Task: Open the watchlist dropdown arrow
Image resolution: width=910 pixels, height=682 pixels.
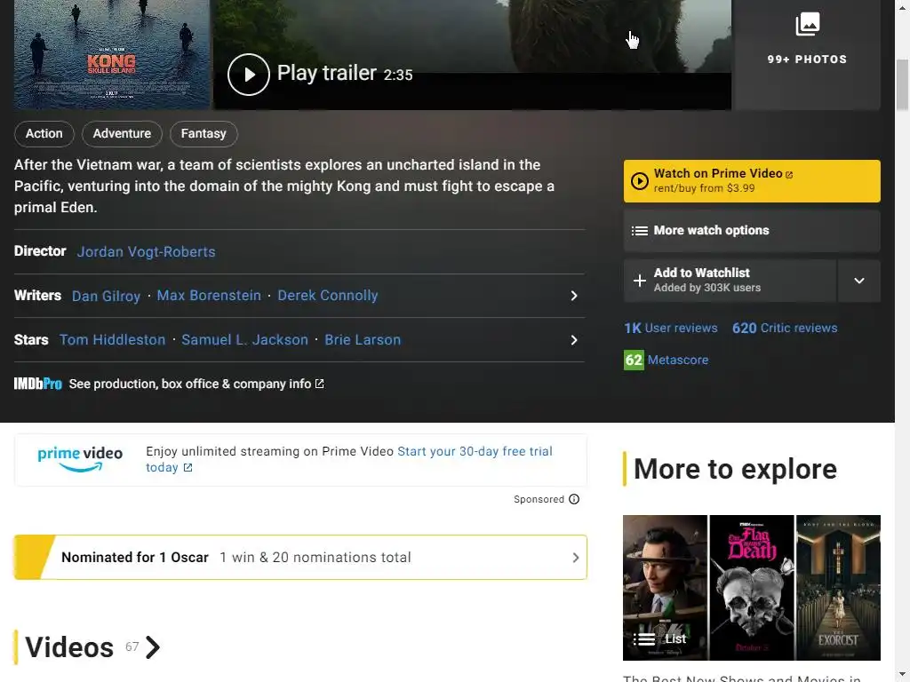Action: tap(859, 281)
